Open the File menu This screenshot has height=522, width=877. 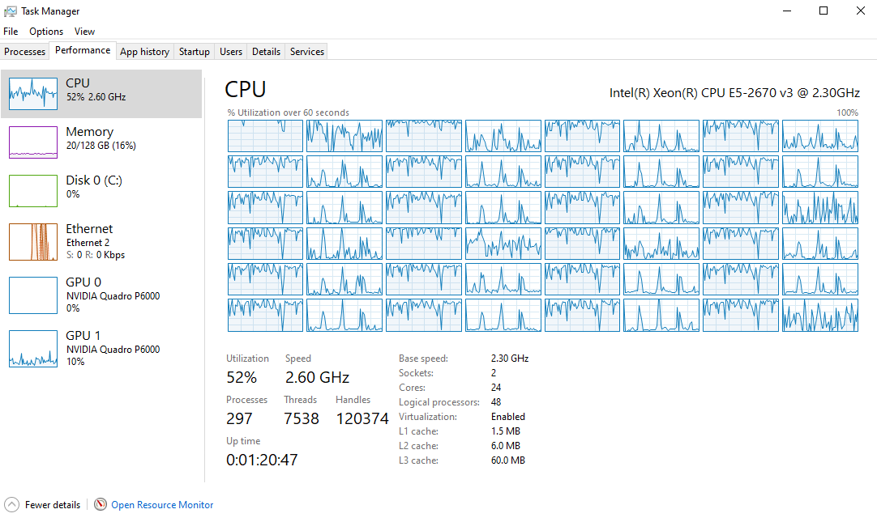click(x=11, y=31)
